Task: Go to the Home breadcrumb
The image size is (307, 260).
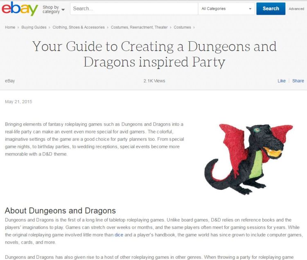Action: pyautogui.click(x=10, y=27)
